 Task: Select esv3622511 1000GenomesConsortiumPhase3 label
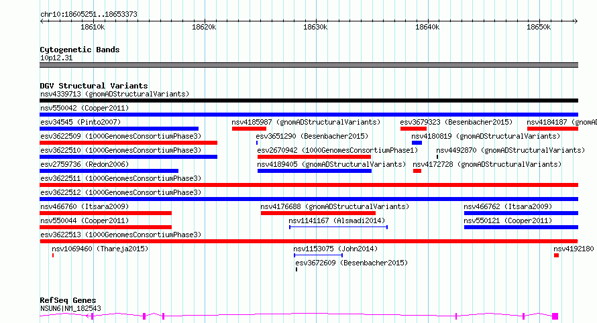coord(121,178)
